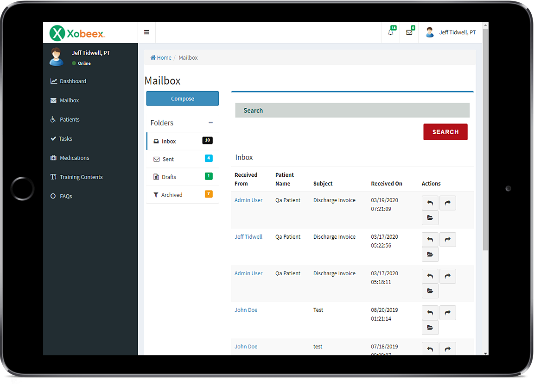Open the Dashboard sidebar item
Image resolution: width=534 pixels, height=384 pixels.
click(73, 81)
